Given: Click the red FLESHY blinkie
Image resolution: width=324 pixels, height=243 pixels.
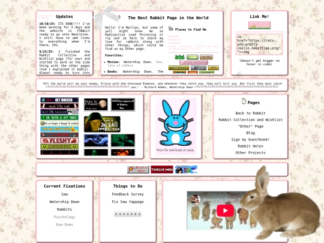Looking at the screenshot, I should click(x=59, y=141).
